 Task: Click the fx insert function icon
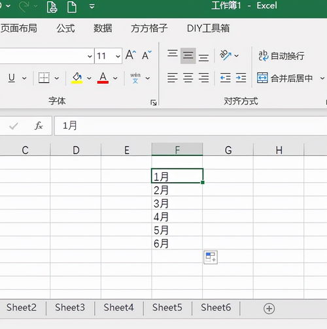[x=39, y=125]
